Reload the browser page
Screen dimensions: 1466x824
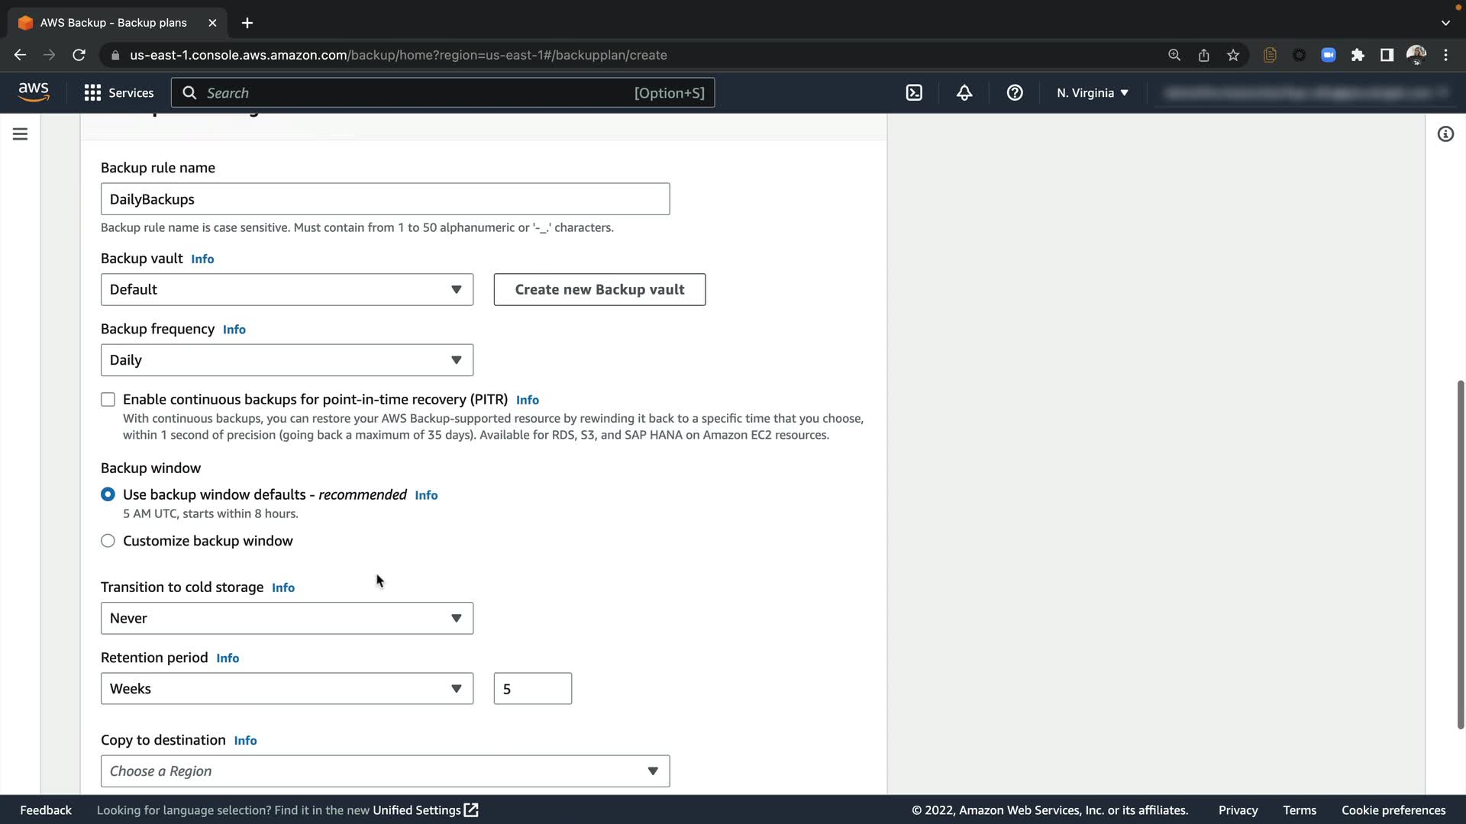(79, 55)
